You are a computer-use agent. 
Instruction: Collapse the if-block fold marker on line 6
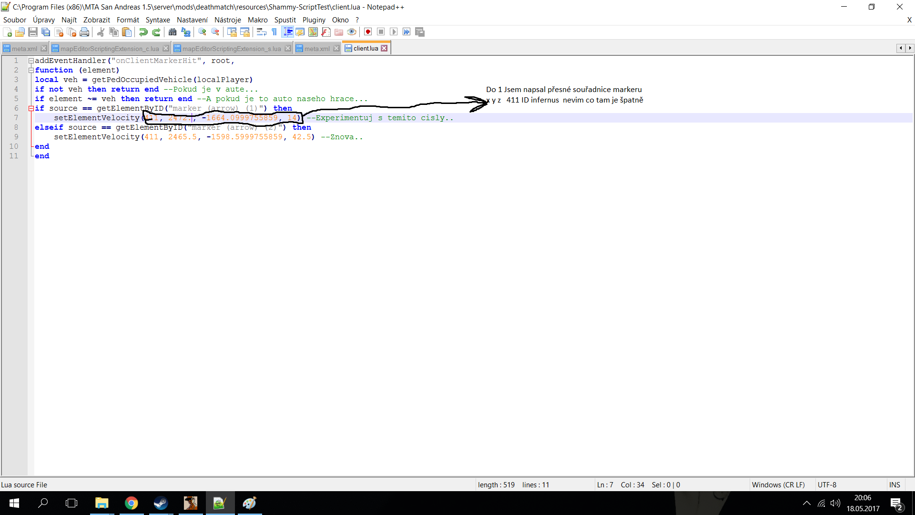pyautogui.click(x=31, y=108)
